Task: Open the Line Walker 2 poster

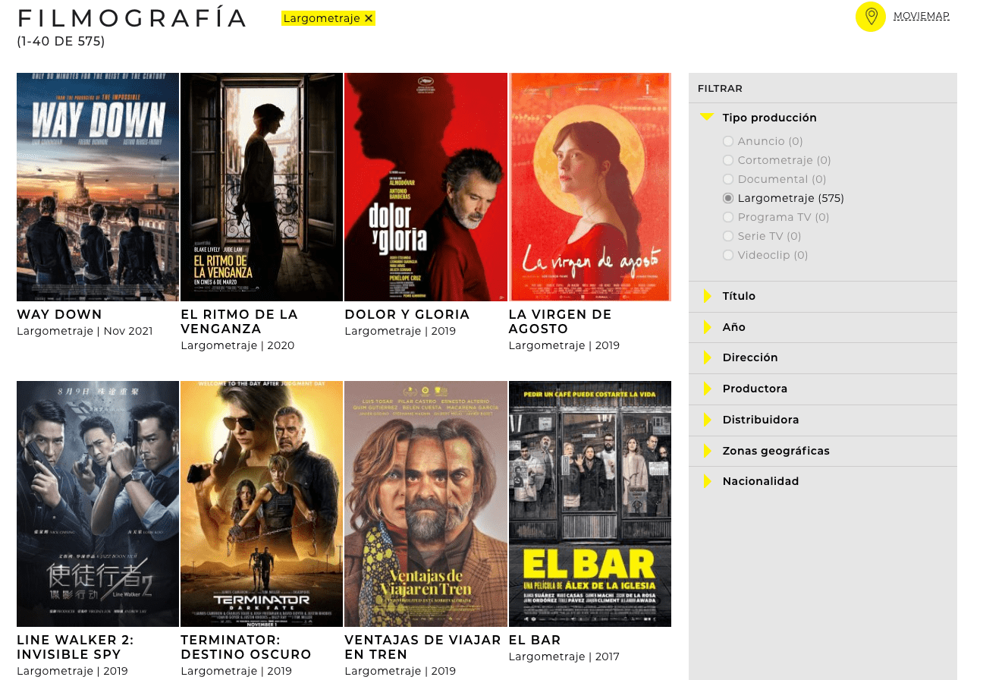Action: tap(98, 504)
